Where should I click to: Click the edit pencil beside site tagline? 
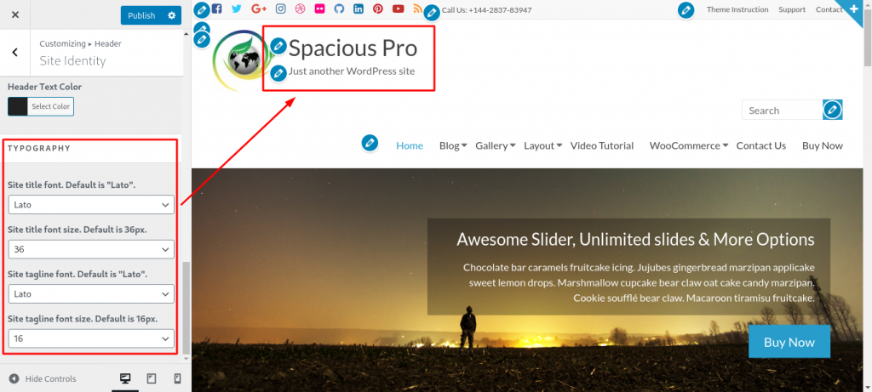click(278, 73)
